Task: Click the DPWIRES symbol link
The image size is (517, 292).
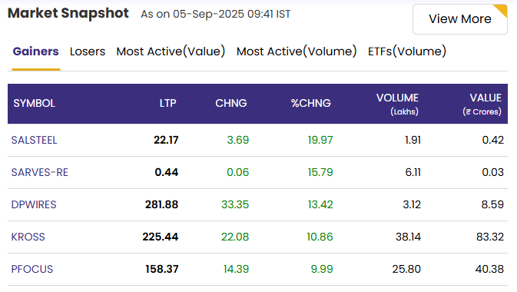Action: [34, 204]
